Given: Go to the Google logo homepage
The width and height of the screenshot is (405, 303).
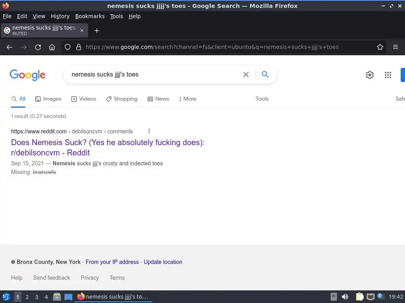Looking at the screenshot, I should [x=27, y=75].
